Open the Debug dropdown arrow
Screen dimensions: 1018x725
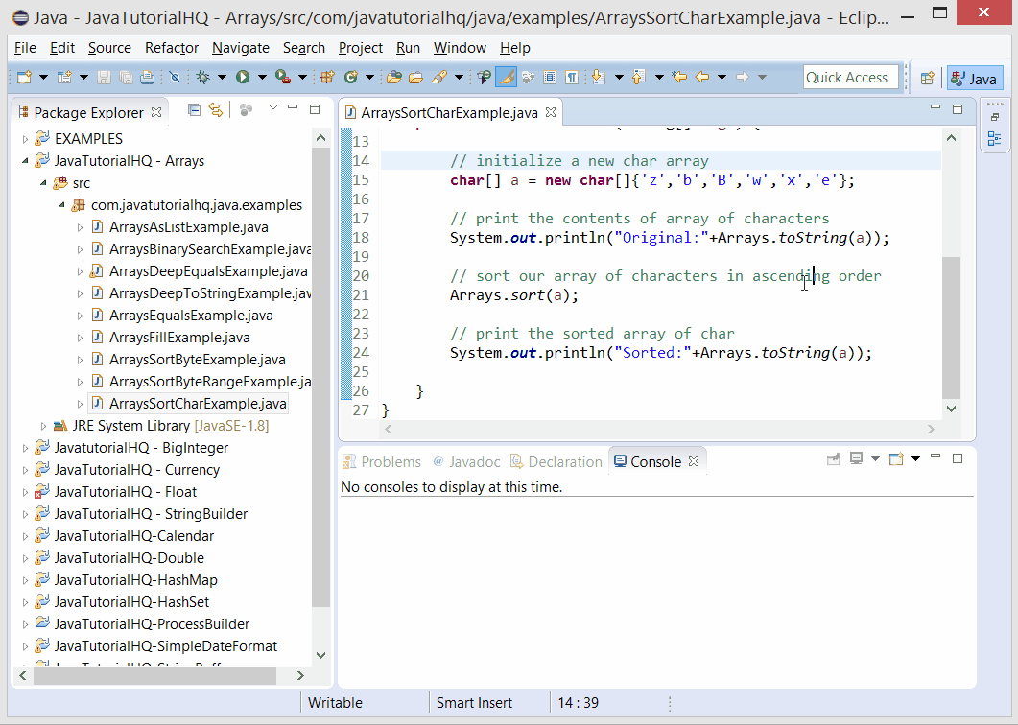pyautogui.click(x=222, y=78)
